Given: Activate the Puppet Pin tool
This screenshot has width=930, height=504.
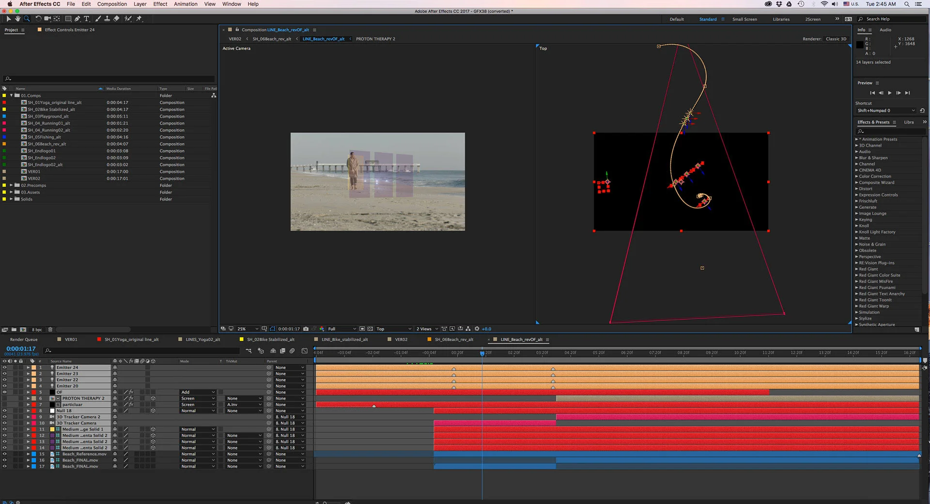Looking at the screenshot, I should [139, 19].
